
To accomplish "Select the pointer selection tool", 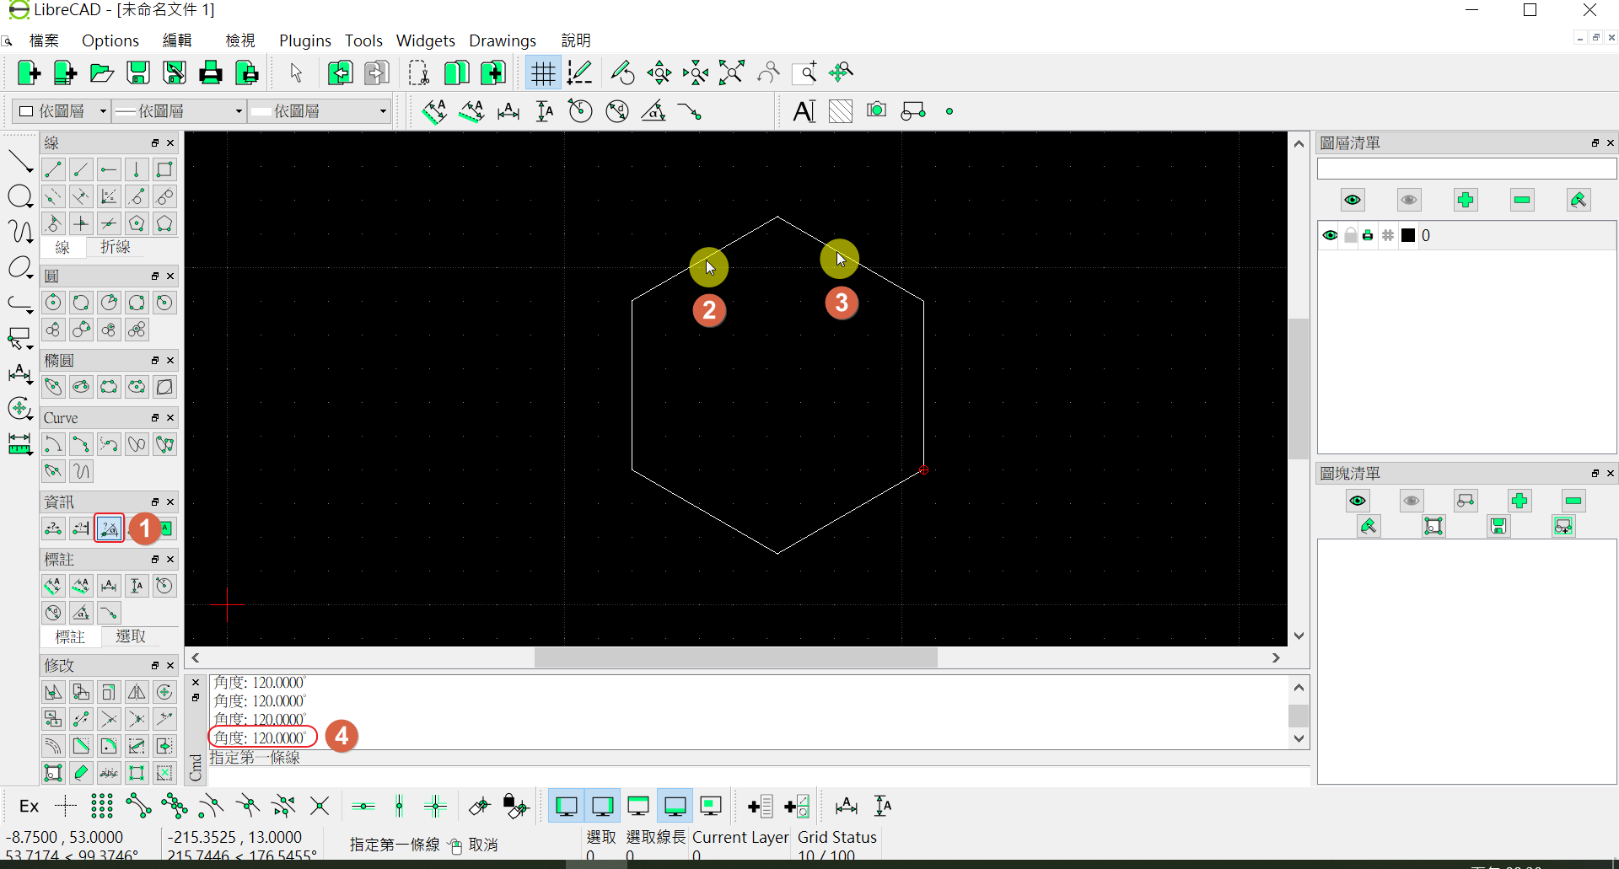I will point(296,73).
